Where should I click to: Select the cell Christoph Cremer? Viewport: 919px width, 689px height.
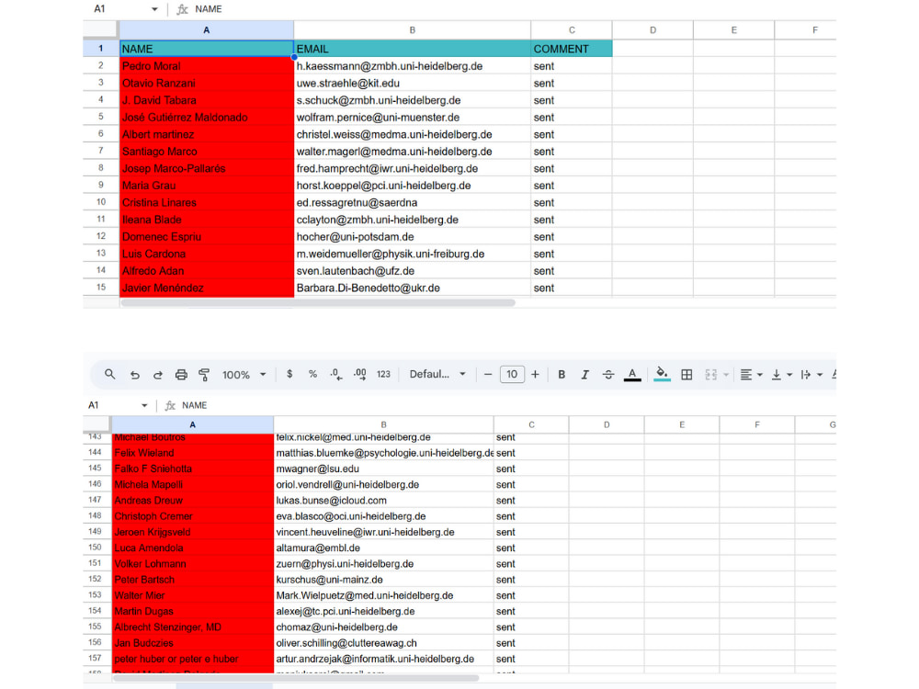pyautogui.click(x=192, y=516)
